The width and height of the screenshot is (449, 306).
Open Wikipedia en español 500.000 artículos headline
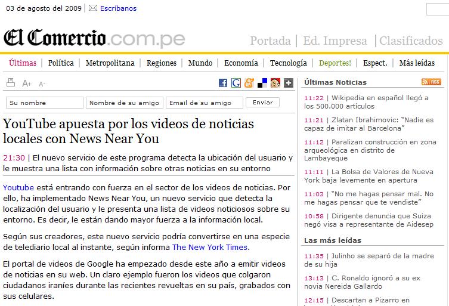click(366, 102)
